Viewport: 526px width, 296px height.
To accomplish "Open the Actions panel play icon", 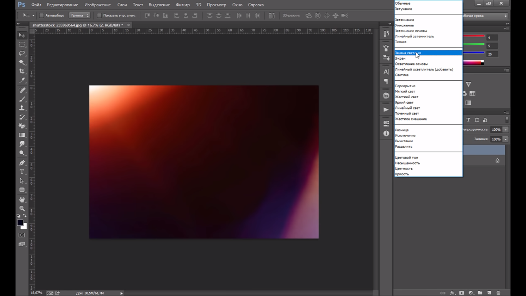I will (x=386, y=109).
